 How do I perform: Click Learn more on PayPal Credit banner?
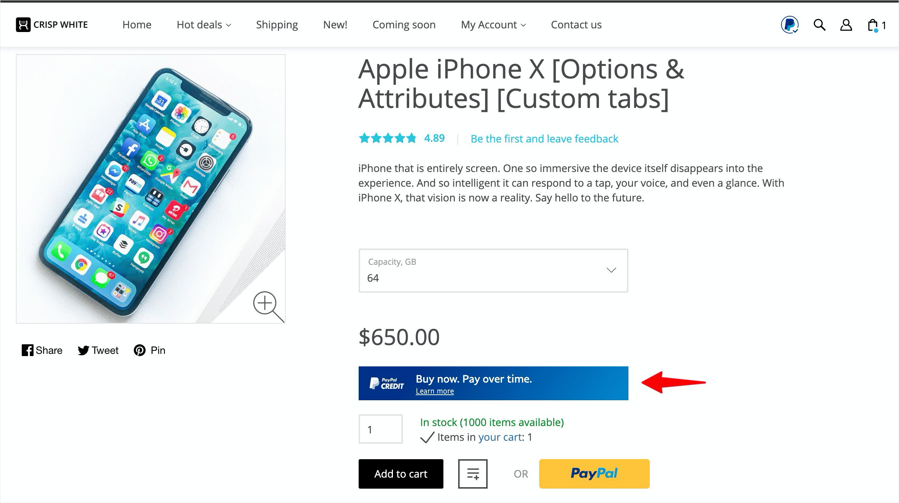pos(435,391)
